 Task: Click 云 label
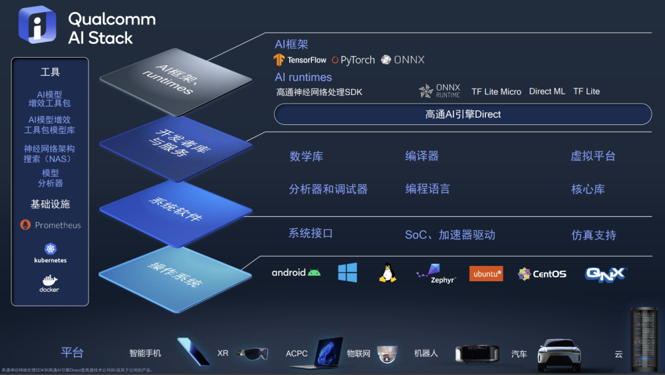point(618,354)
